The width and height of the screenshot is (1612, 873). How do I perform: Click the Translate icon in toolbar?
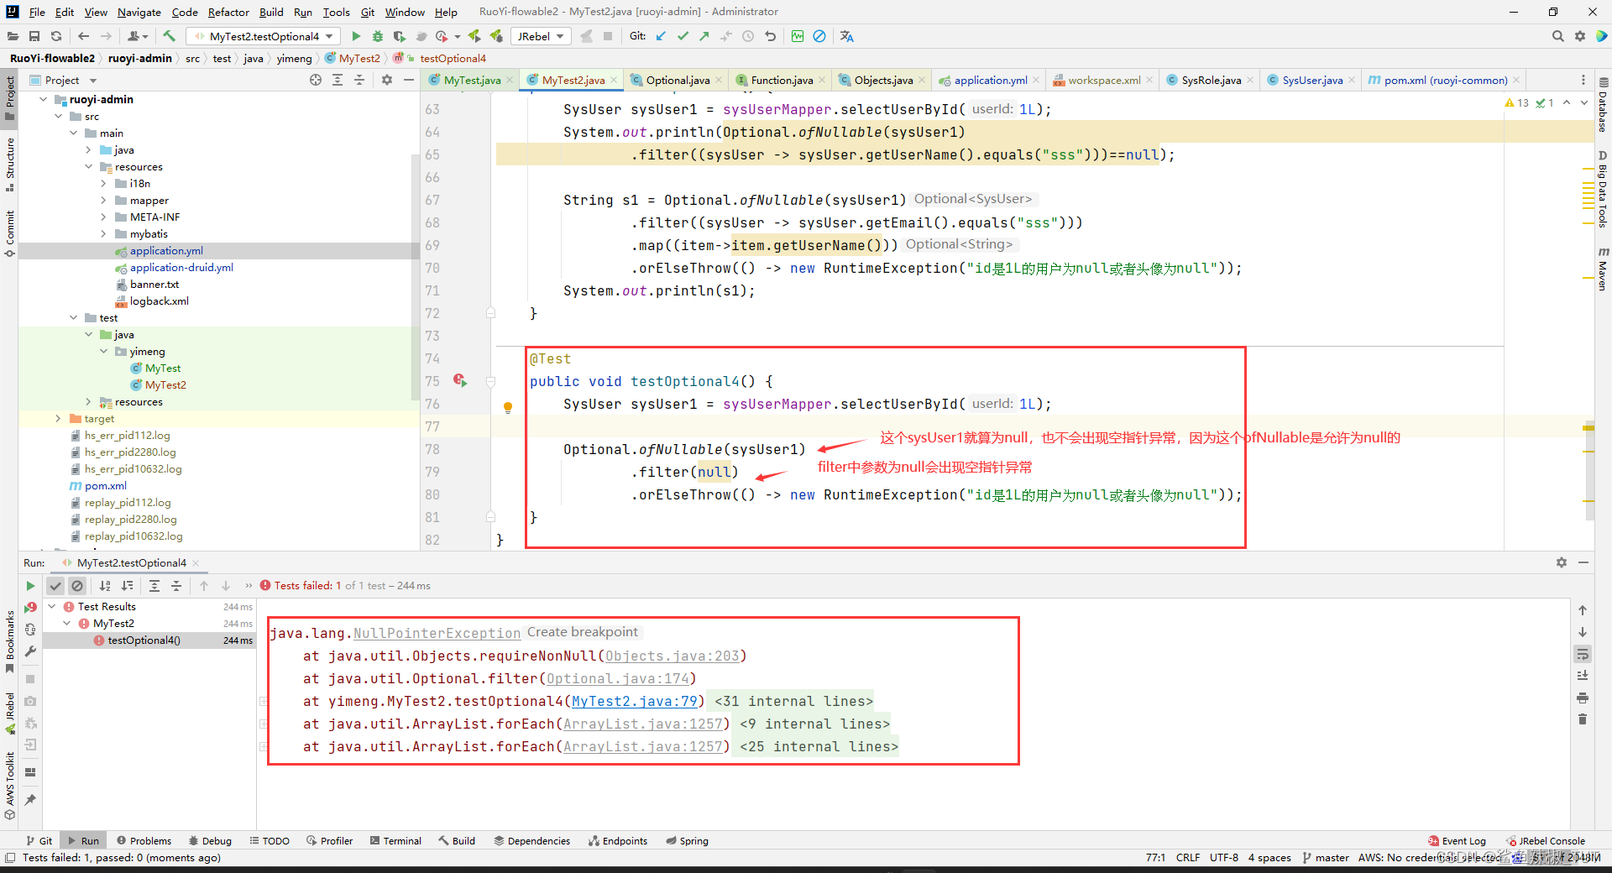click(x=846, y=36)
